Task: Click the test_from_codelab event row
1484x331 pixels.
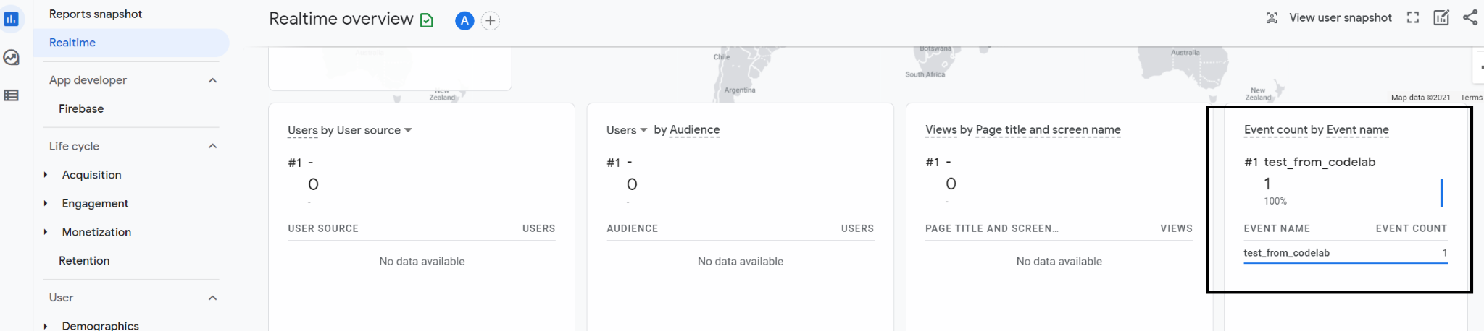Action: pos(1344,253)
